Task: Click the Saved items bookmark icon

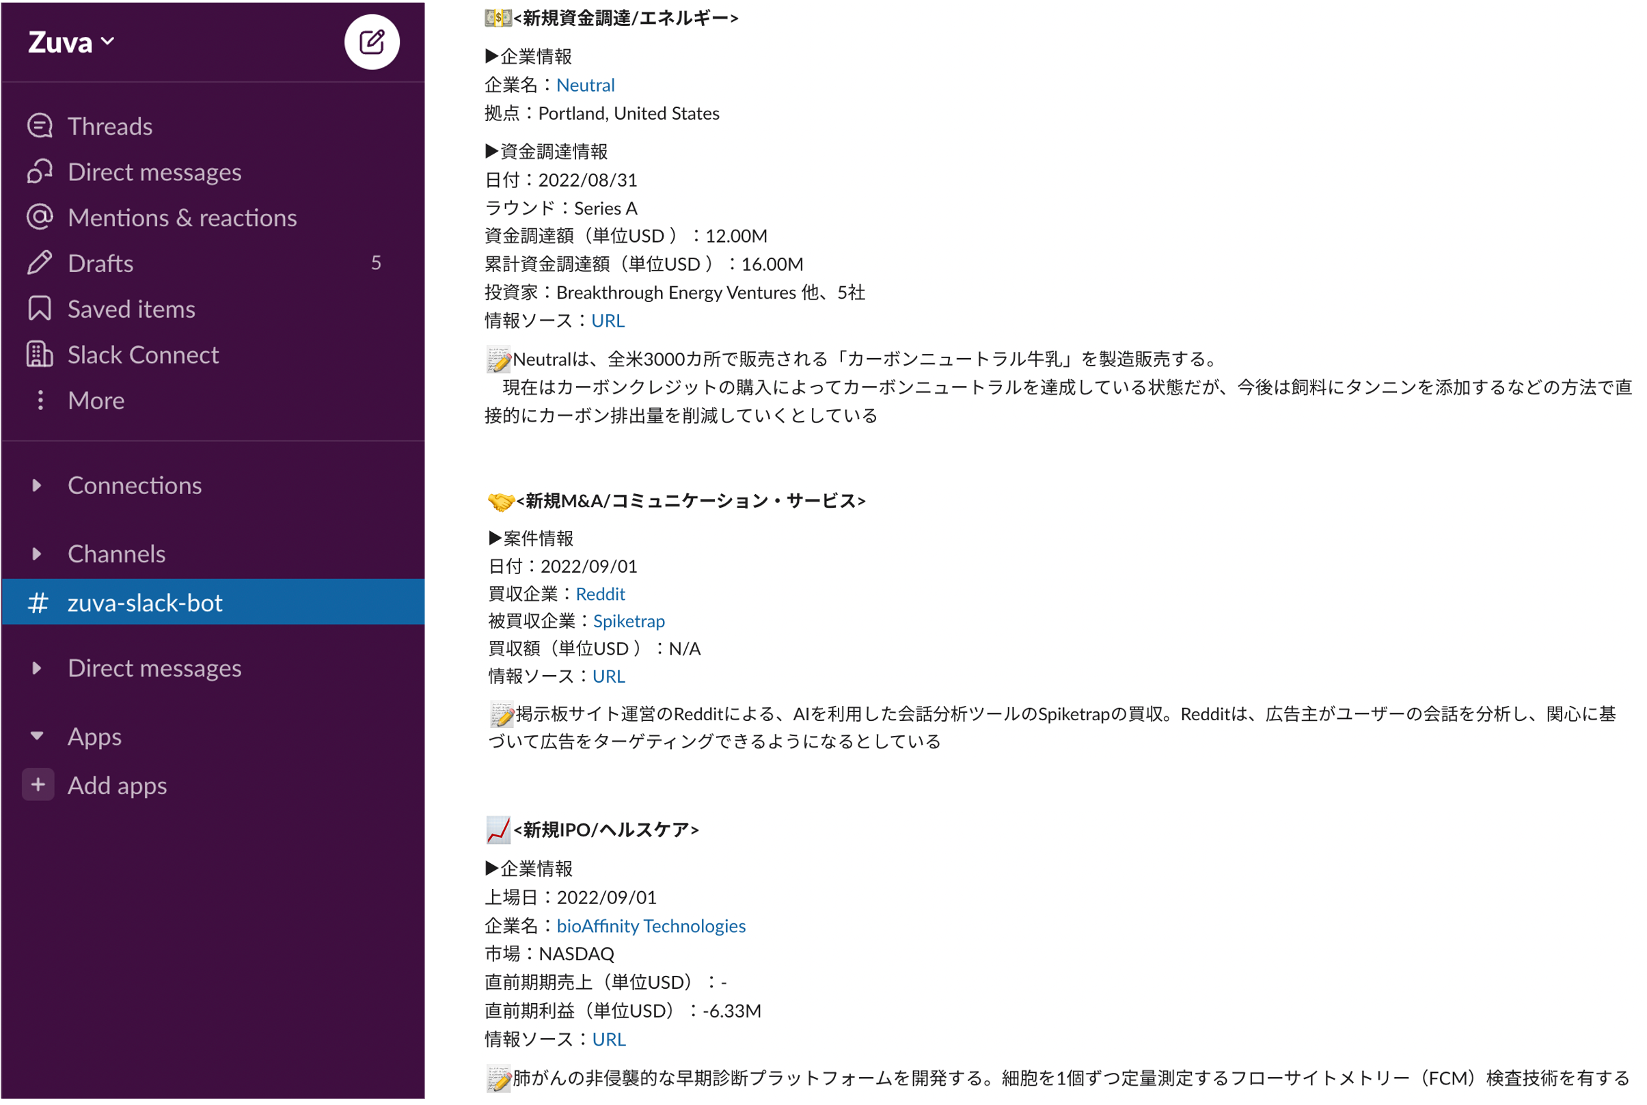Action: click(x=40, y=309)
